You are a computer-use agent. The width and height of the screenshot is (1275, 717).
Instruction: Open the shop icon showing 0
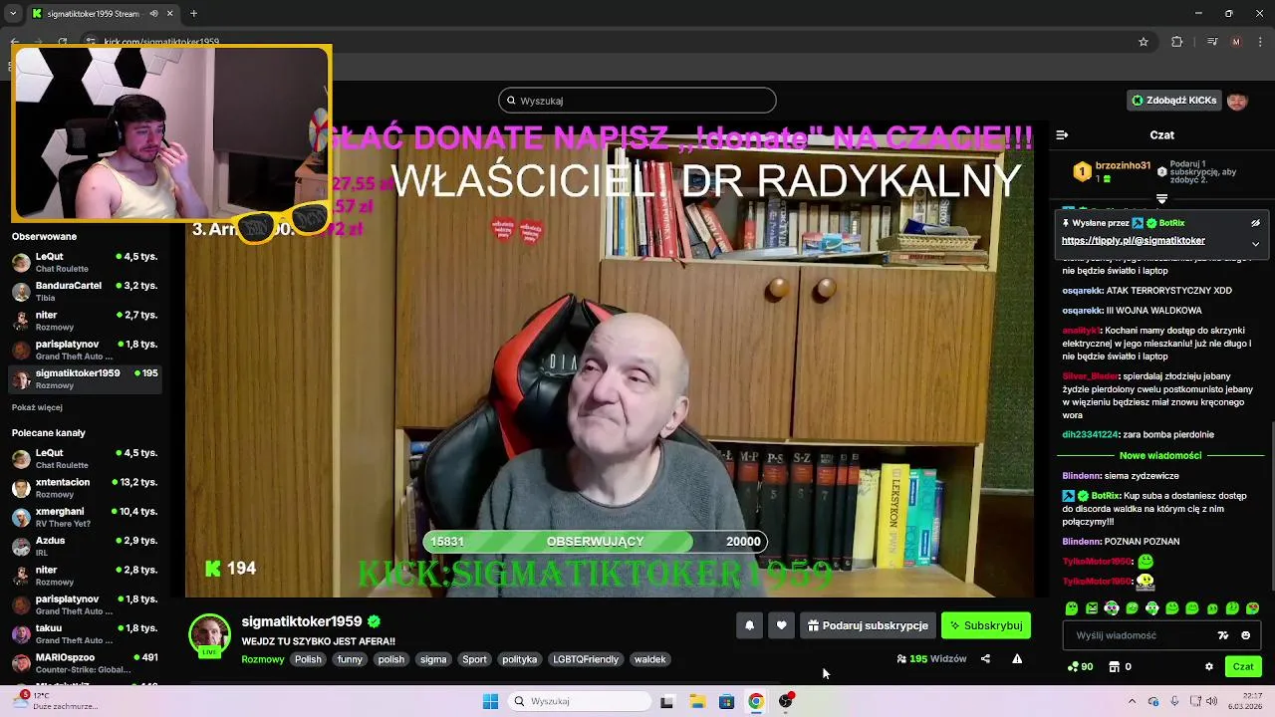(x=1121, y=666)
